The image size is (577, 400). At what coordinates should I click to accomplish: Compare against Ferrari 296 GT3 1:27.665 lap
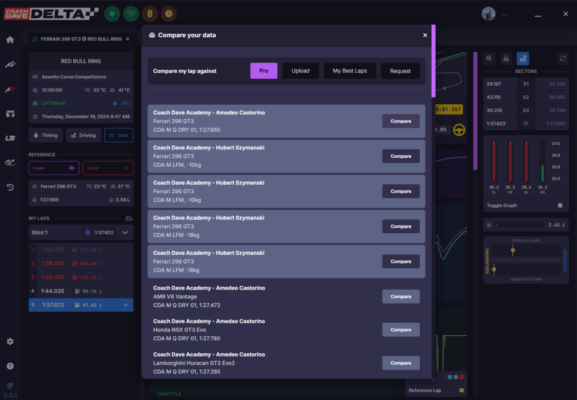401,121
